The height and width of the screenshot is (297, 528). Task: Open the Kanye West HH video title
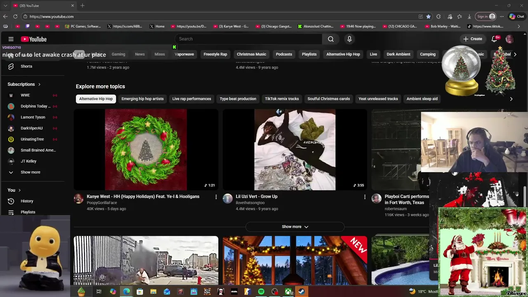click(143, 196)
